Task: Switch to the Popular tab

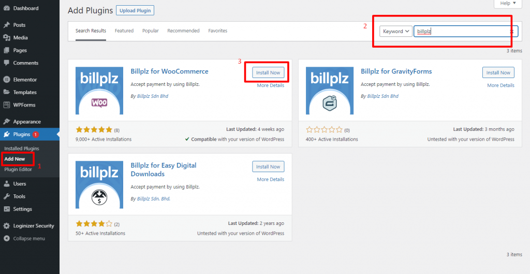Action: coord(151,31)
